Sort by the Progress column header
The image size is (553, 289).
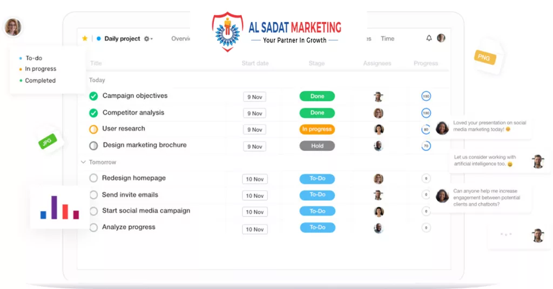426,64
